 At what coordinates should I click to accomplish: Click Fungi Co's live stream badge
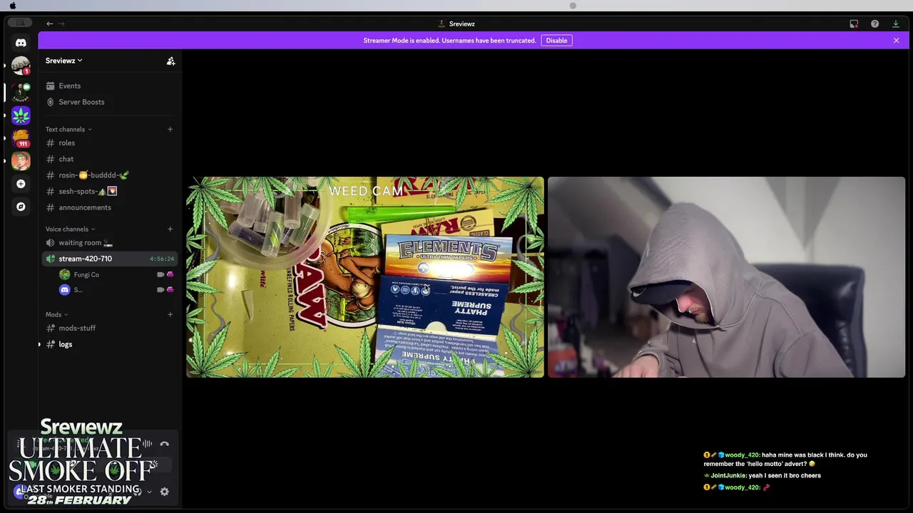click(170, 274)
